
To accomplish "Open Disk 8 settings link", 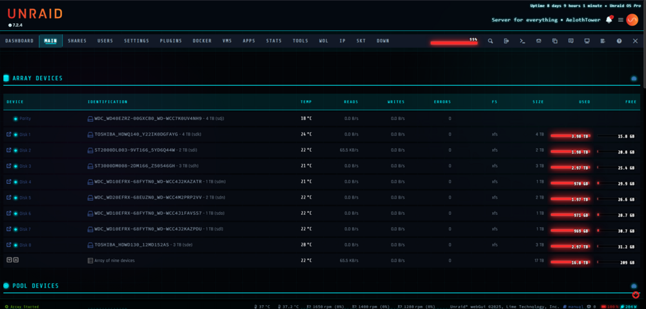I will [x=25, y=245].
